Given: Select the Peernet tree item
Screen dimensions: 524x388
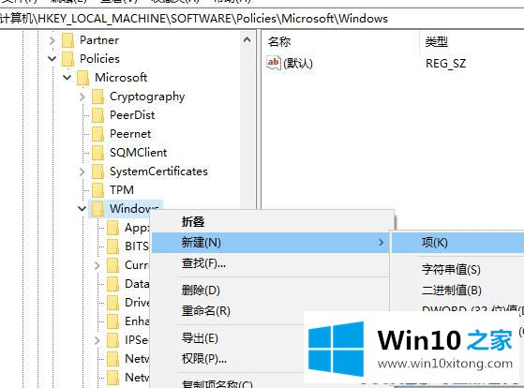Looking at the screenshot, I should click(130, 134).
